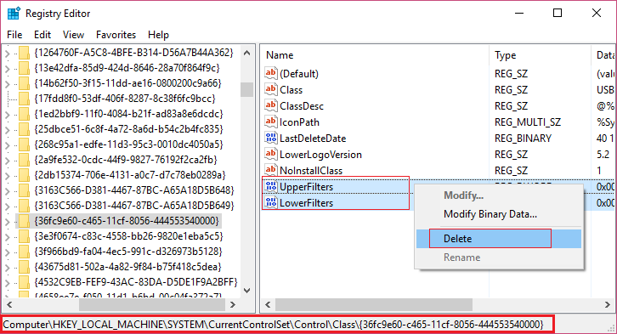The height and width of the screenshot is (334, 617).
Task: Click the values pane horizontal scrollbar right arrow
Action: tap(607, 304)
